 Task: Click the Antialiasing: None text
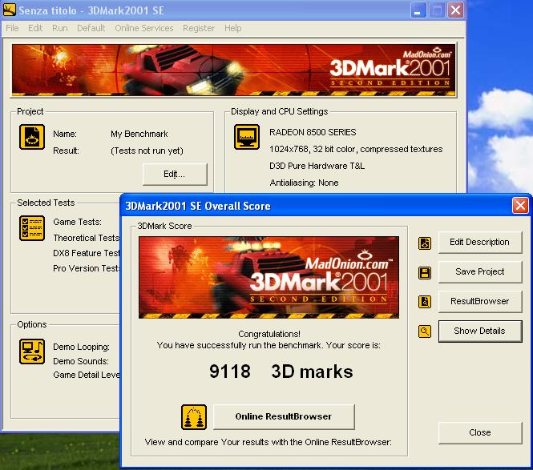tap(304, 183)
